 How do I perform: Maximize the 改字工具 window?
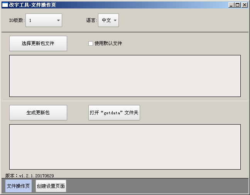click(x=238, y=5)
